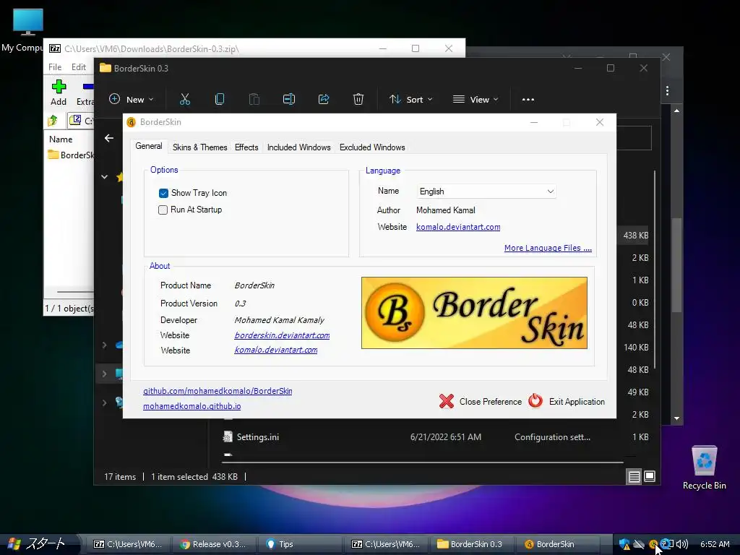Click the Copy icon in Explorer toolbar
740x555 pixels.
220,99
